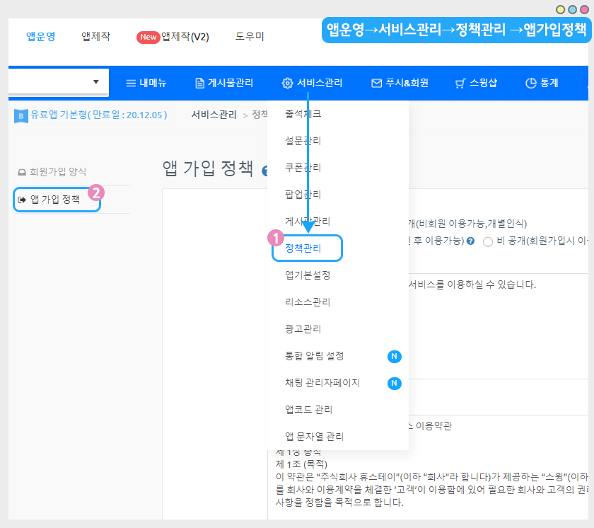
Task: Click the 서비스관리 breadcrumb link
Action: (x=214, y=115)
